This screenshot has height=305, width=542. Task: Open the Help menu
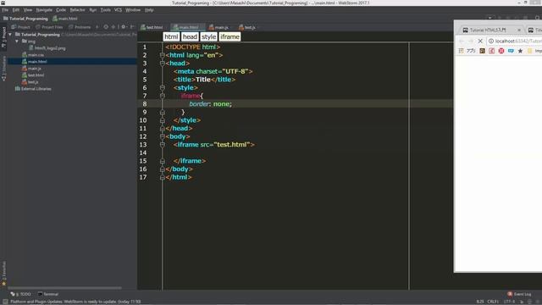pos(149,10)
